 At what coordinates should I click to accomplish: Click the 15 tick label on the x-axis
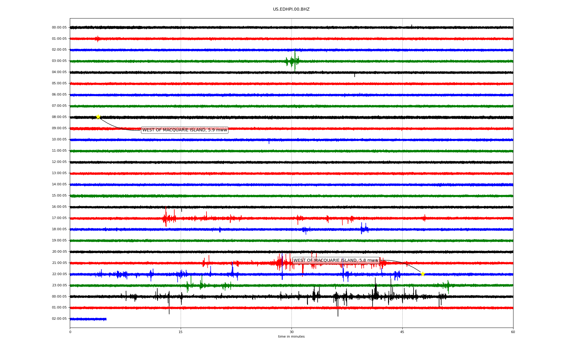[180, 332]
